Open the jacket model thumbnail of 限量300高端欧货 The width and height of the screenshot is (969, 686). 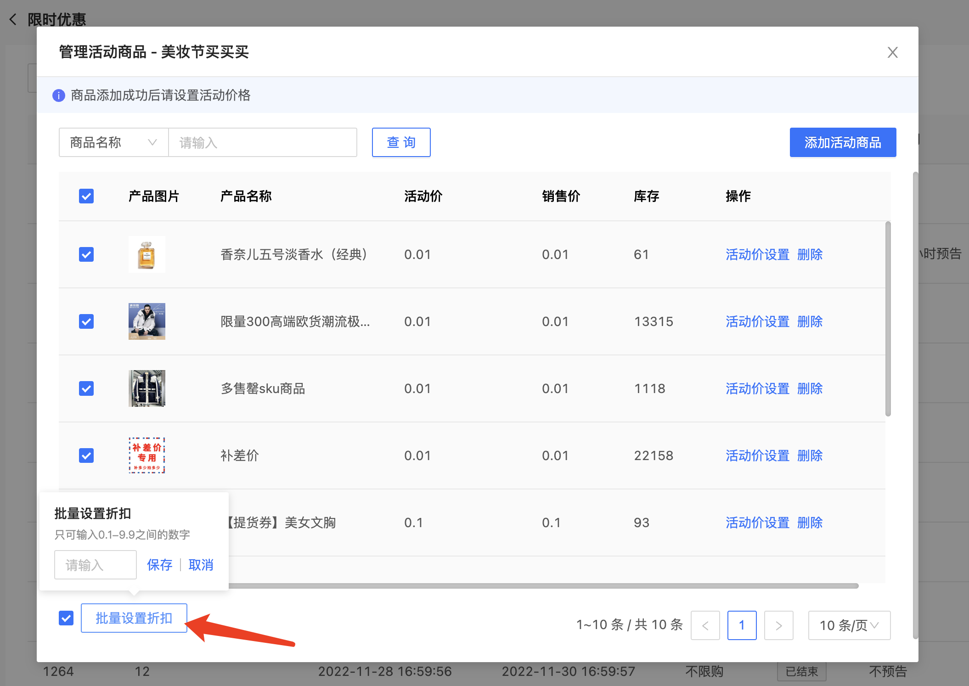(x=146, y=321)
